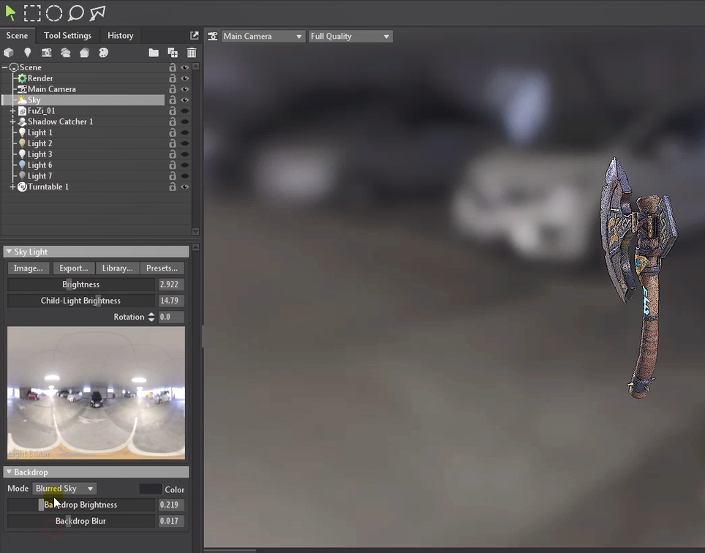Add a new light with bulb icon
705x553 pixels.
click(x=28, y=53)
